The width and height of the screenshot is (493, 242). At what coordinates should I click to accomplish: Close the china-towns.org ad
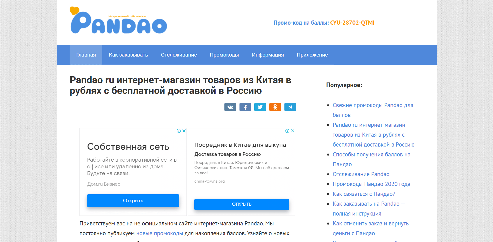(x=292, y=131)
